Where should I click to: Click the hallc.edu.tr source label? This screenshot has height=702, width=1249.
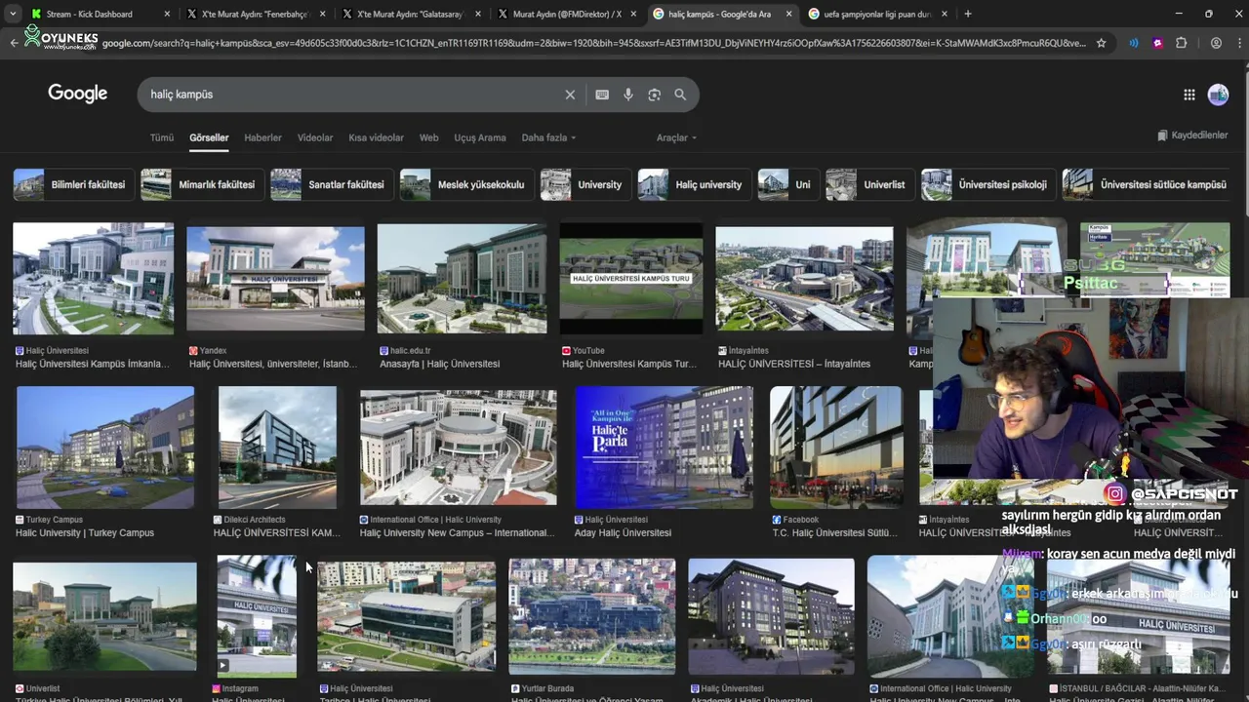(409, 350)
